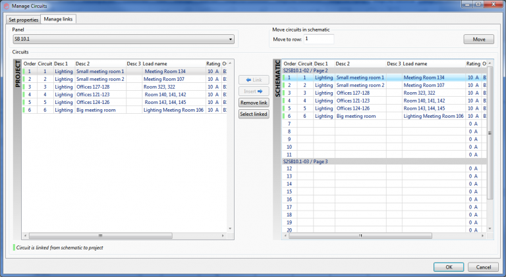This screenshot has width=506, height=277.
Task: Confirm with the OK button
Action: (448, 266)
